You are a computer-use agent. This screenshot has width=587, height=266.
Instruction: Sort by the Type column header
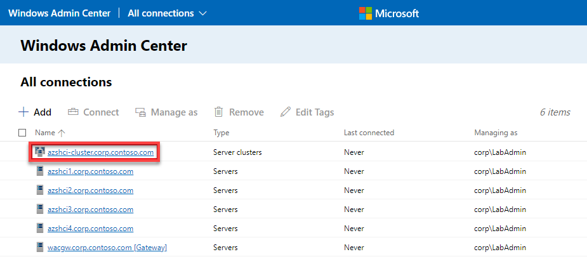point(221,133)
